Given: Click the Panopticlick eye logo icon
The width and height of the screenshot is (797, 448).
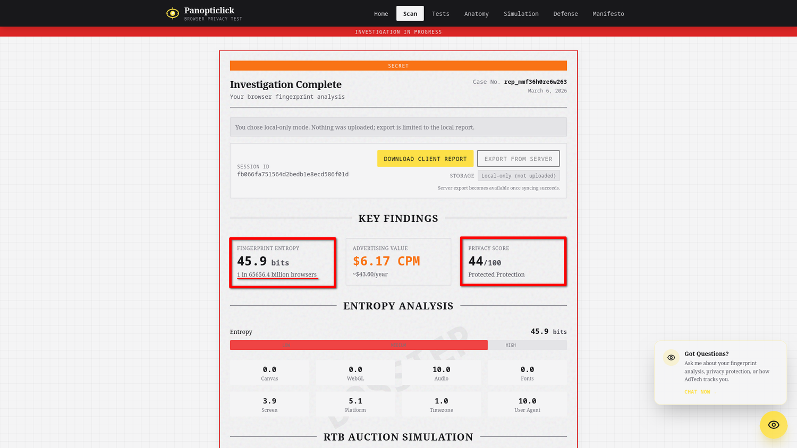Looking at the screenshot, I should pos(173,13).
